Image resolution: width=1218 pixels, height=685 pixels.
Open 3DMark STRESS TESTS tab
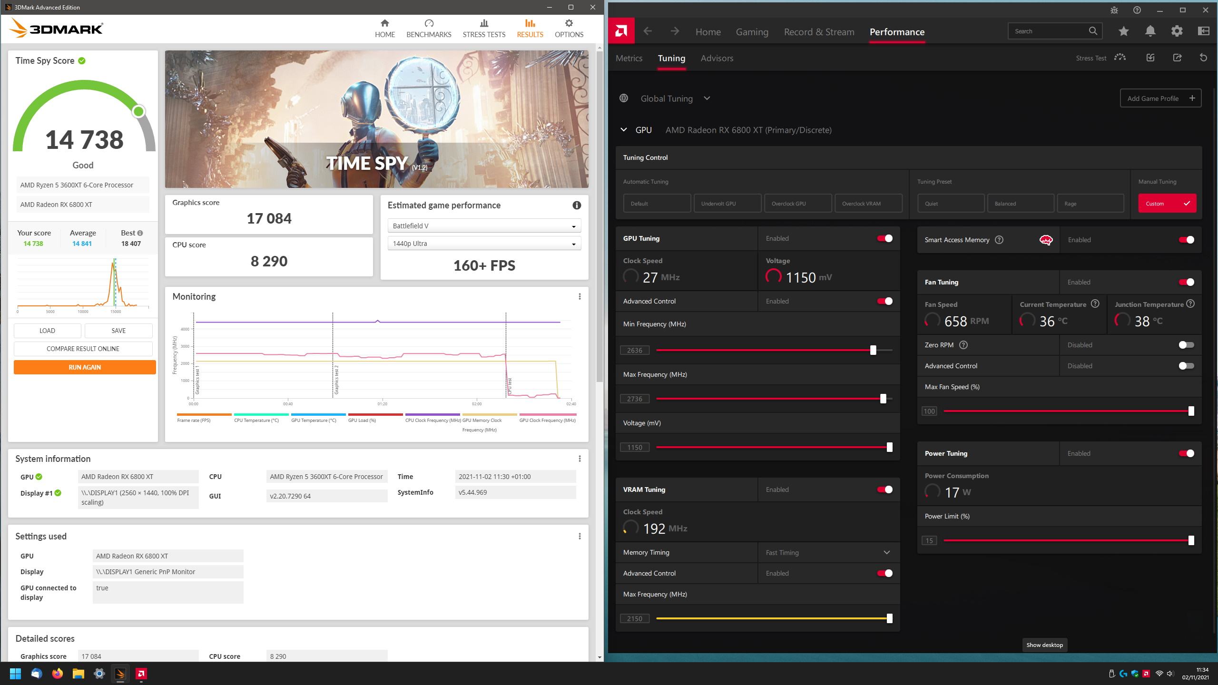click(x=484, y=29)
